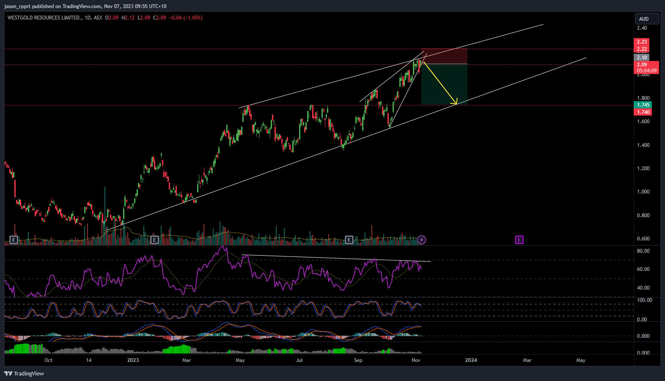Click the 0.800 price axis value
Image resolution: width=665 pixels, height=381 pixels.
click(x=643, y=215)
